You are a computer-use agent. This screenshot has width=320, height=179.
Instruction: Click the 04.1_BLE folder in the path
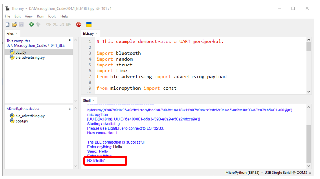(58, 45)
